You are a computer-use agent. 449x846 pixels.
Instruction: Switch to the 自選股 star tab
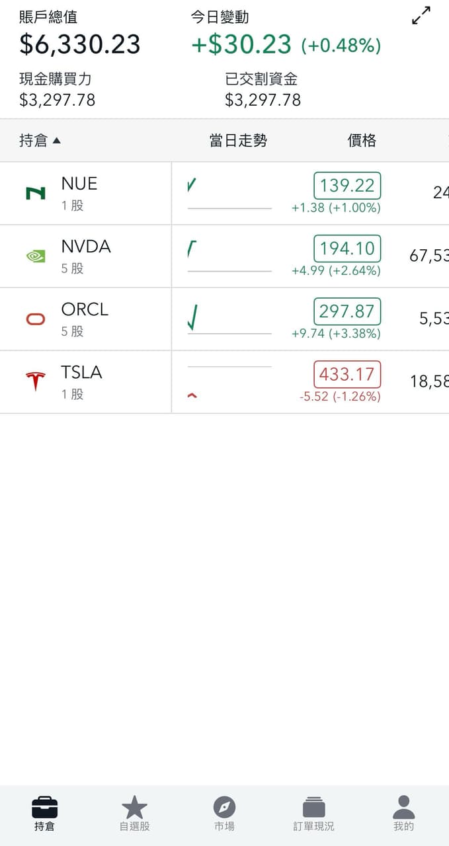[x=134, y=814]
